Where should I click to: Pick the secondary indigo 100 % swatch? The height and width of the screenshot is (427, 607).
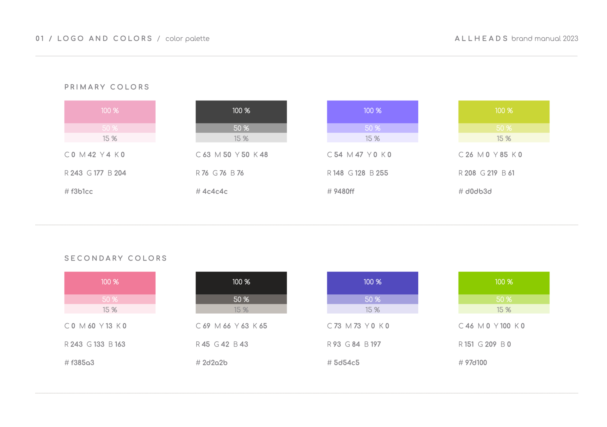372,283
